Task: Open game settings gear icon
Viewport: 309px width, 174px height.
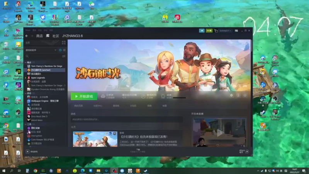Action: coord(231,95)
